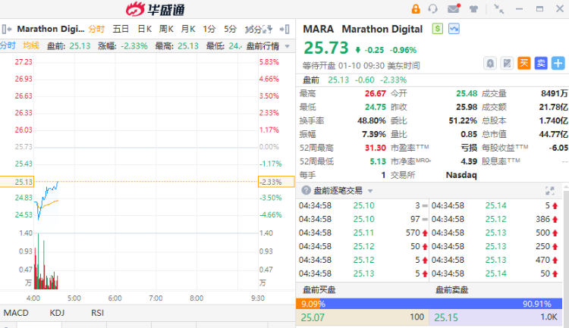
Task: Switch to the MACD indicator tab
Action: 15,313
